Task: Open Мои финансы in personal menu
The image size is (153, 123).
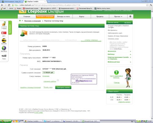Action: click(x=113, y=30)
